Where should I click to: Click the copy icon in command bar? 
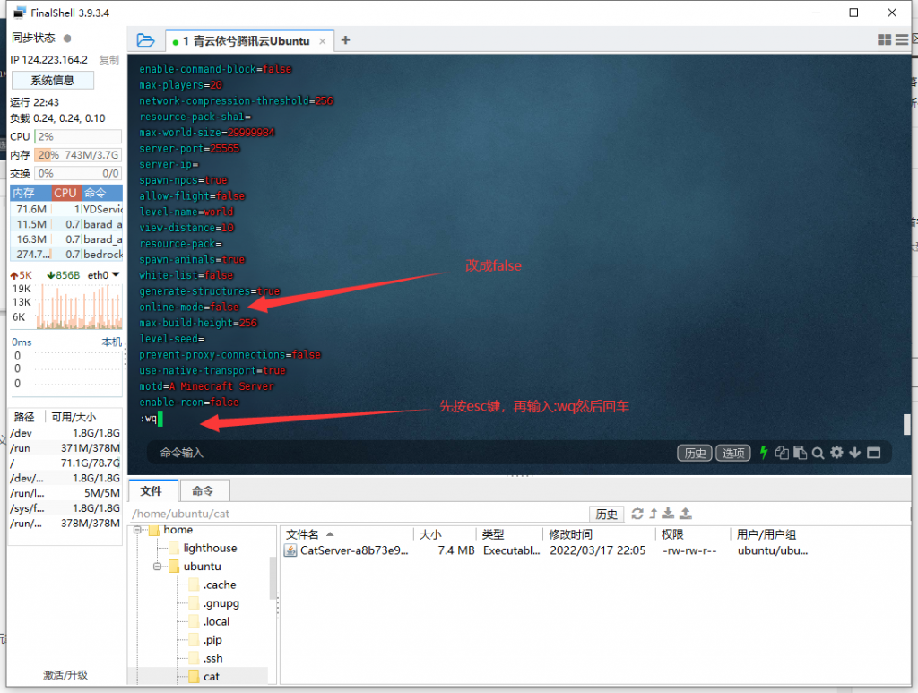click(782, 453)
